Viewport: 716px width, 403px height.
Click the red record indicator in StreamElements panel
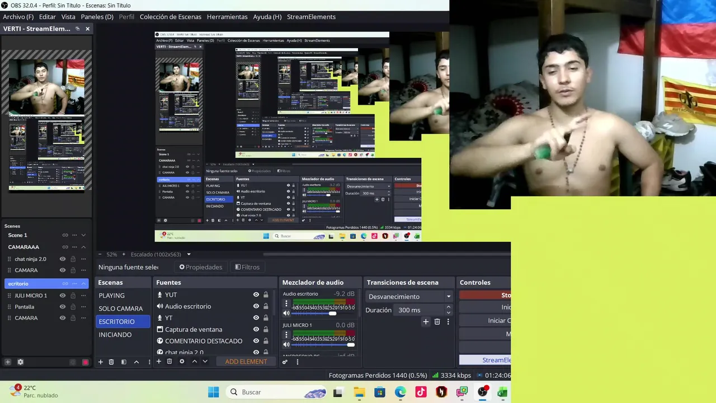click(85, 362)
